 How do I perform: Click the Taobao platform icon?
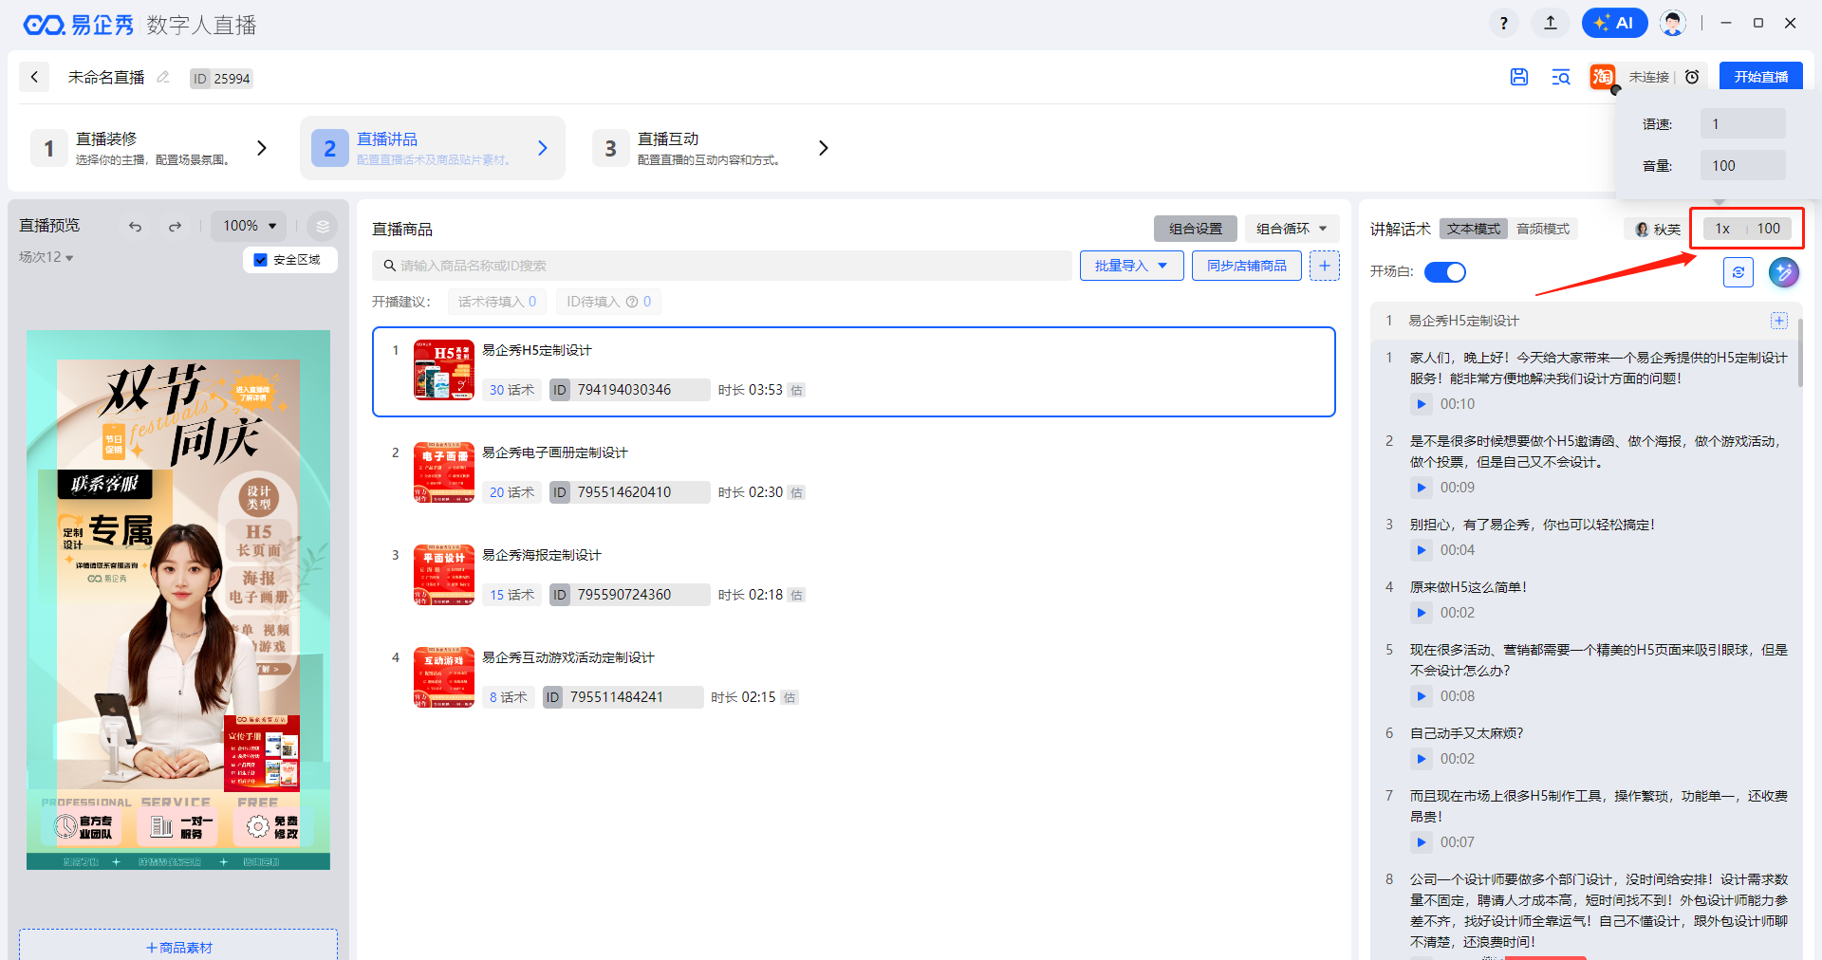tap(1603, 77)
